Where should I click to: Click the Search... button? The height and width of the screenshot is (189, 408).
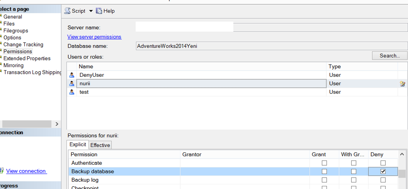pyautogui.click(x=389, y=55)
